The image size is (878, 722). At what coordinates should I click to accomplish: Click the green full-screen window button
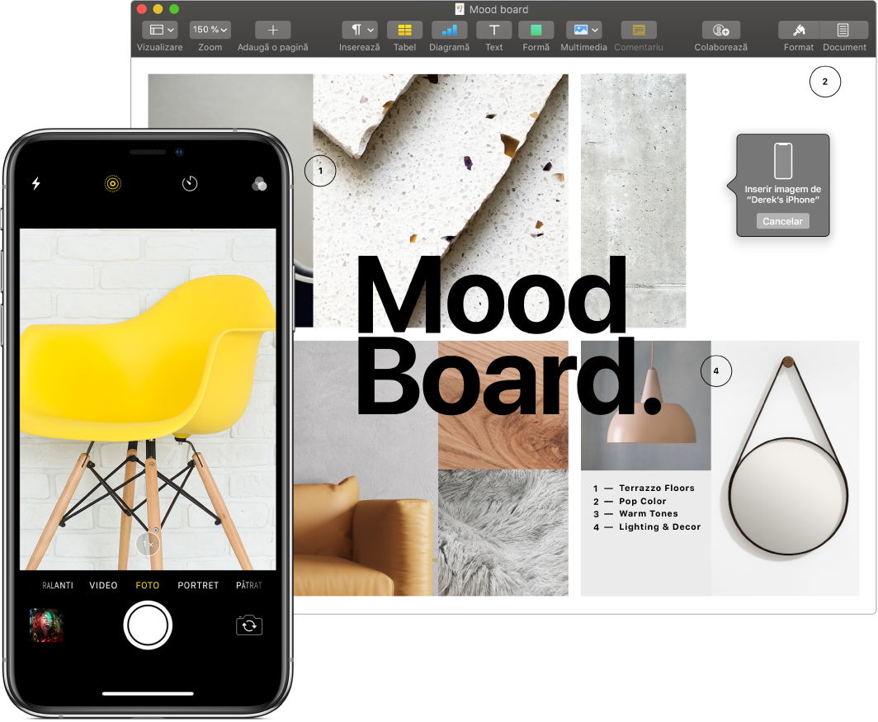(x=174, y=9)
